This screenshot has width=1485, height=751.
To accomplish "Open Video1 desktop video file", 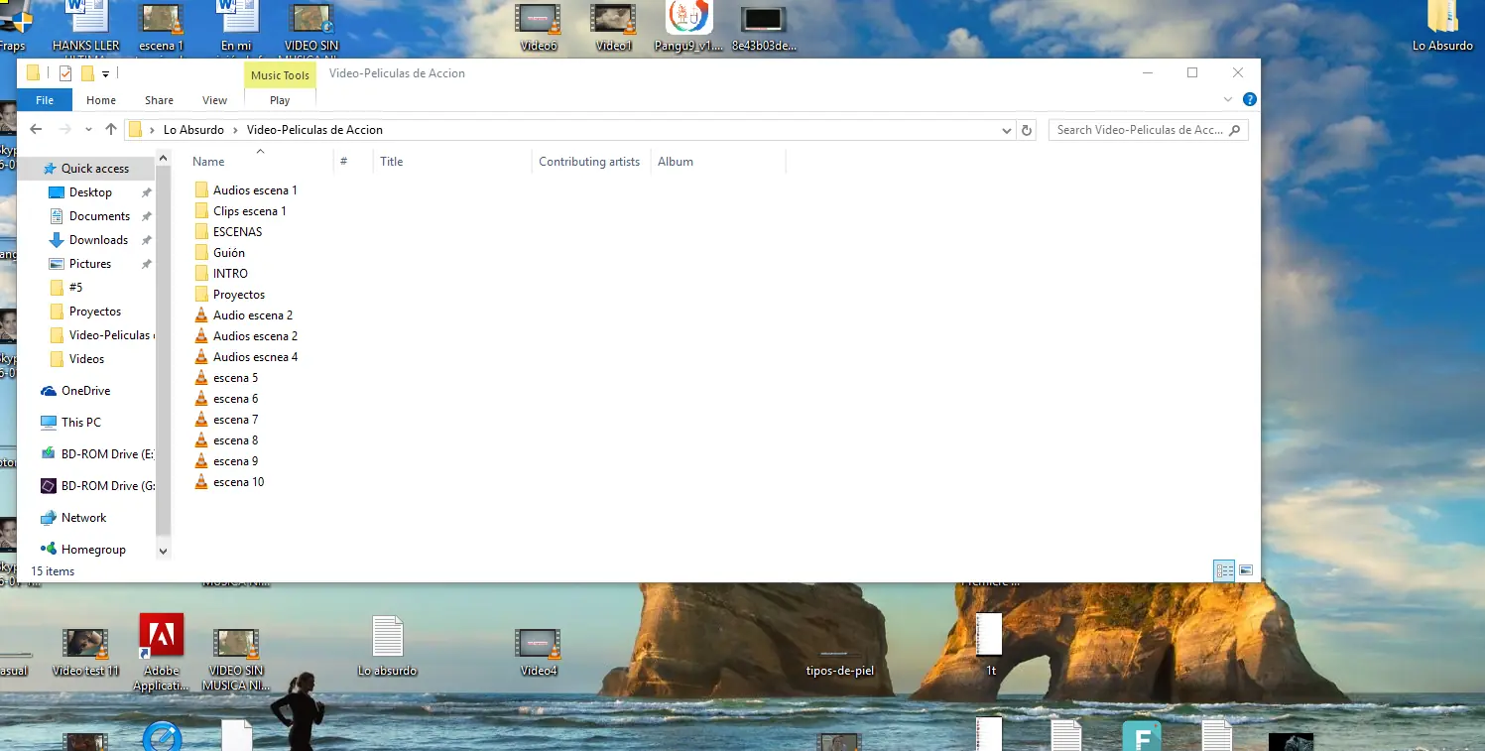I will click(x=613, y=27).
